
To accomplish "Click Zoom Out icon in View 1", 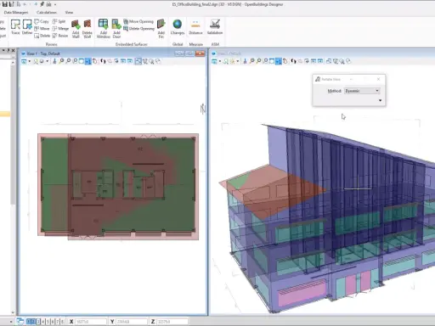I will pyautogui.click(x=68, y=61).
